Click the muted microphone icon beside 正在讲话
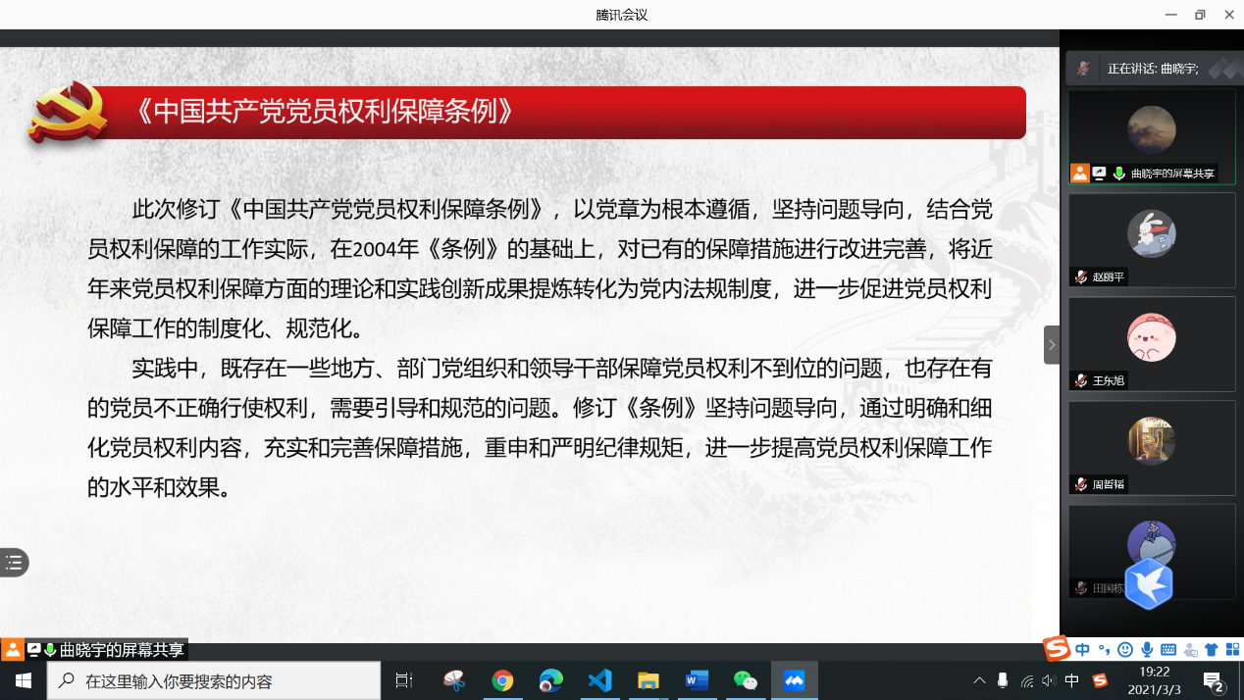This screenshot has width=1244, height=700. 1083,69
